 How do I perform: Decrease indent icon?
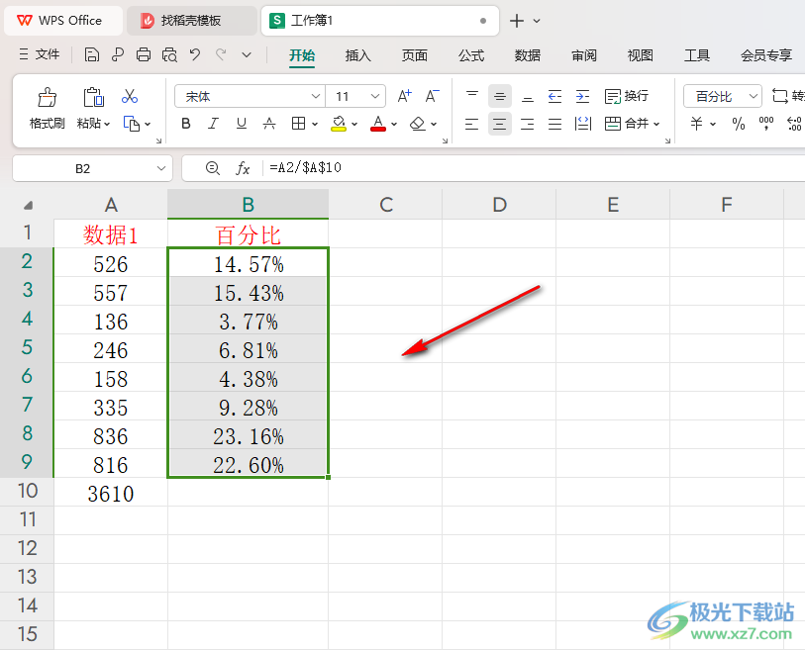point(554,96)
